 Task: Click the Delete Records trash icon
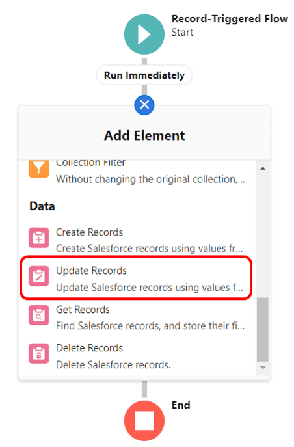(39, 354)
